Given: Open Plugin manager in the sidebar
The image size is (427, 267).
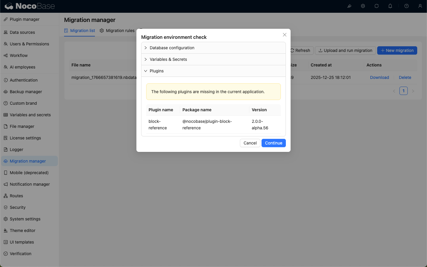Looking at the screenshot, I should [25, 19].
